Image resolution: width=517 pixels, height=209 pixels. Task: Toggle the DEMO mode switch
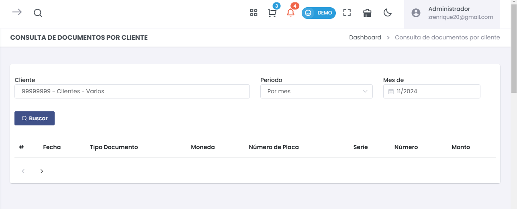coord(319,13)
